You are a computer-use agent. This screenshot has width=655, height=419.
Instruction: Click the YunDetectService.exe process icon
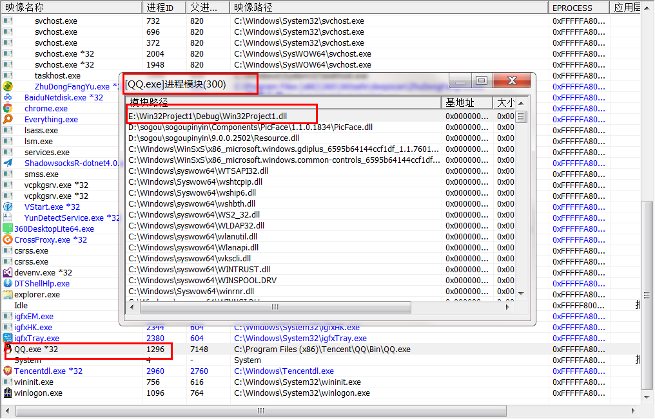(x=8, y=218)
